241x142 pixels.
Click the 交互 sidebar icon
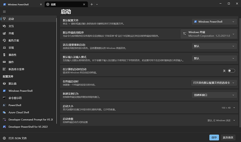click(x=4, y=26)
